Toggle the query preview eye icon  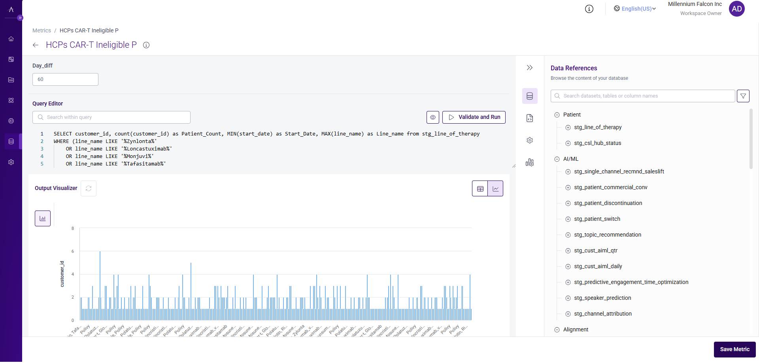[x=433, y=117]
